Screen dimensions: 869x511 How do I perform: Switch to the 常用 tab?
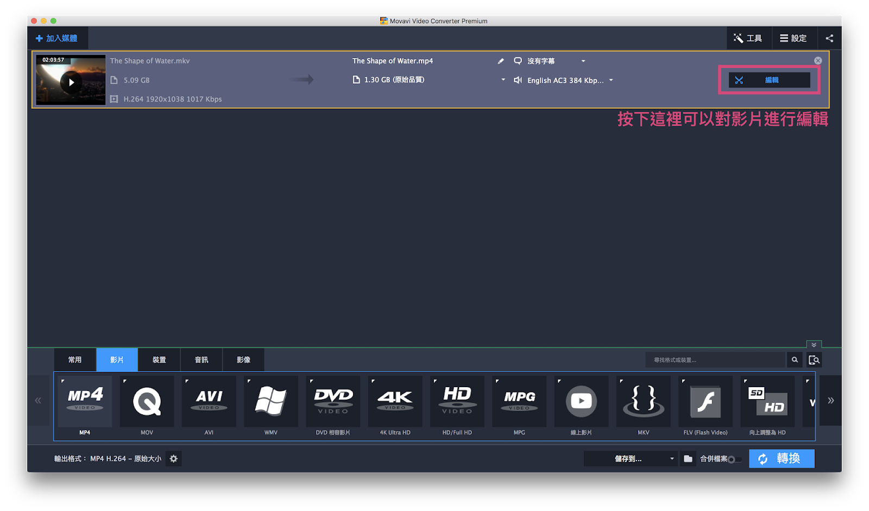[75, 359]
